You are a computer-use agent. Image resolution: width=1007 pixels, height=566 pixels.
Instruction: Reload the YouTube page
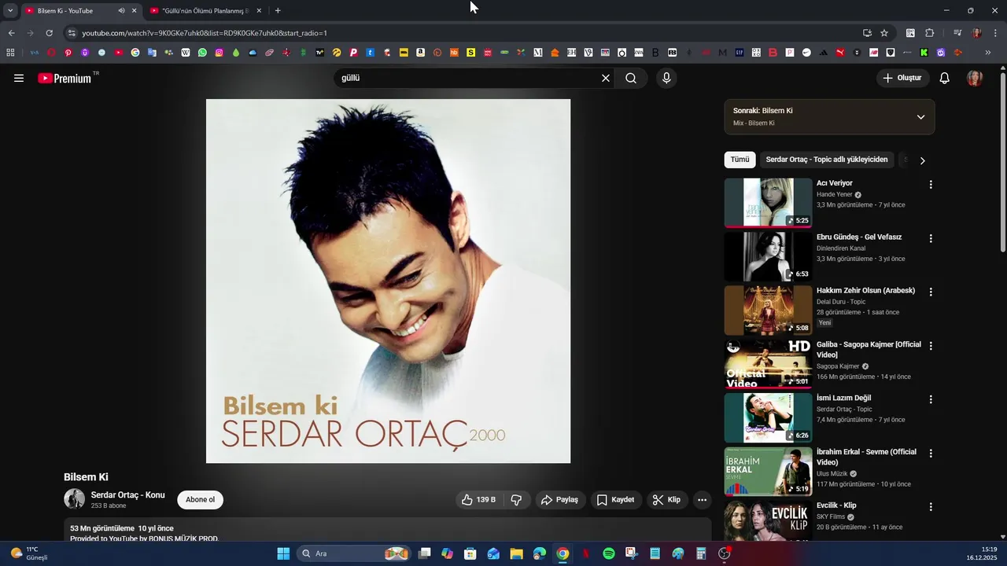(49, 33)
